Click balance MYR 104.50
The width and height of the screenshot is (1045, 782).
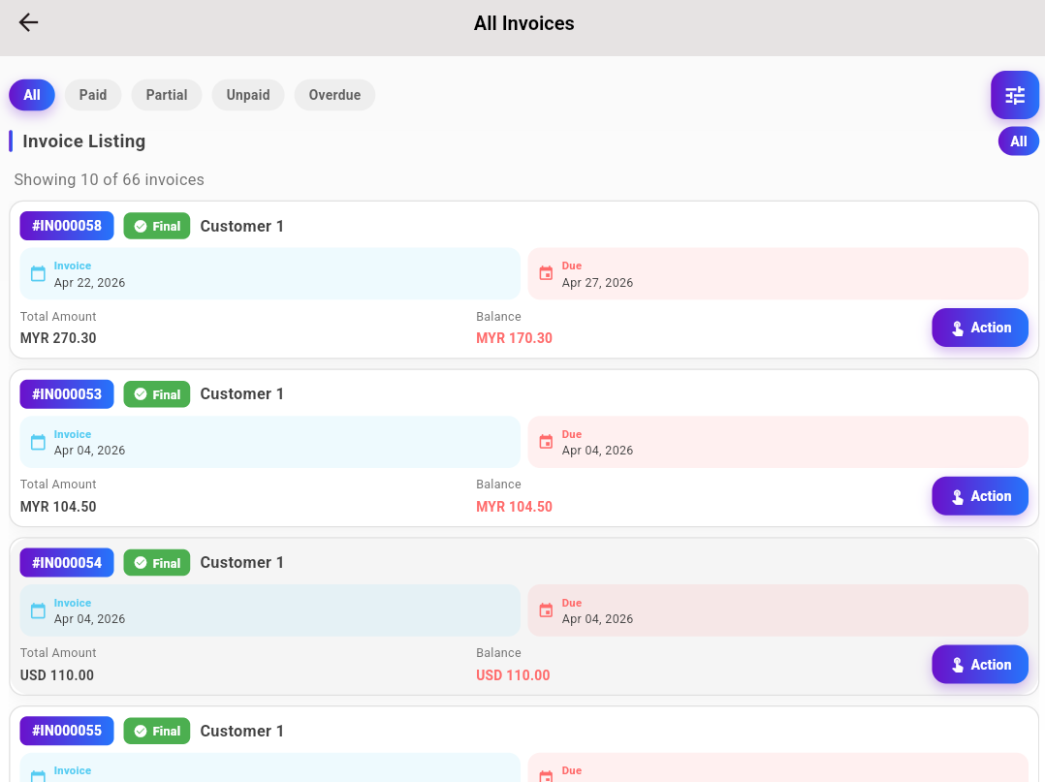click(x=514, y=507)
